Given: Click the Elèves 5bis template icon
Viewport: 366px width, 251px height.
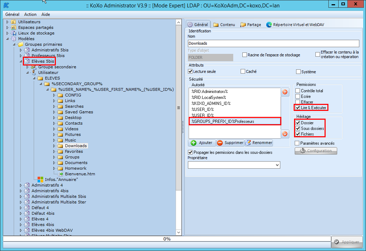Looking at the screenshot, I should 27,61.
